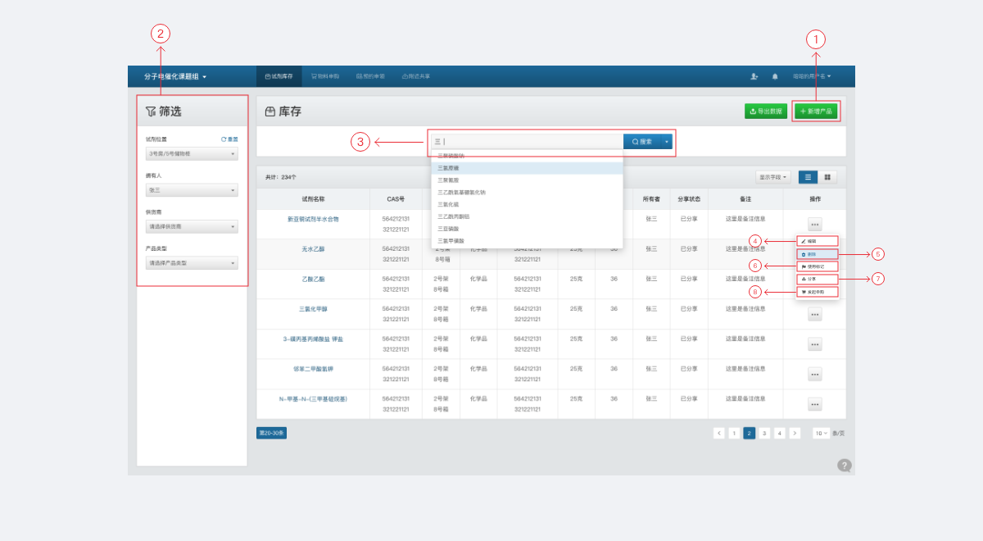This screenshot has height=541, width=983.
Task: Open the 预约申领 navigation tab
Action: point(370,76)
